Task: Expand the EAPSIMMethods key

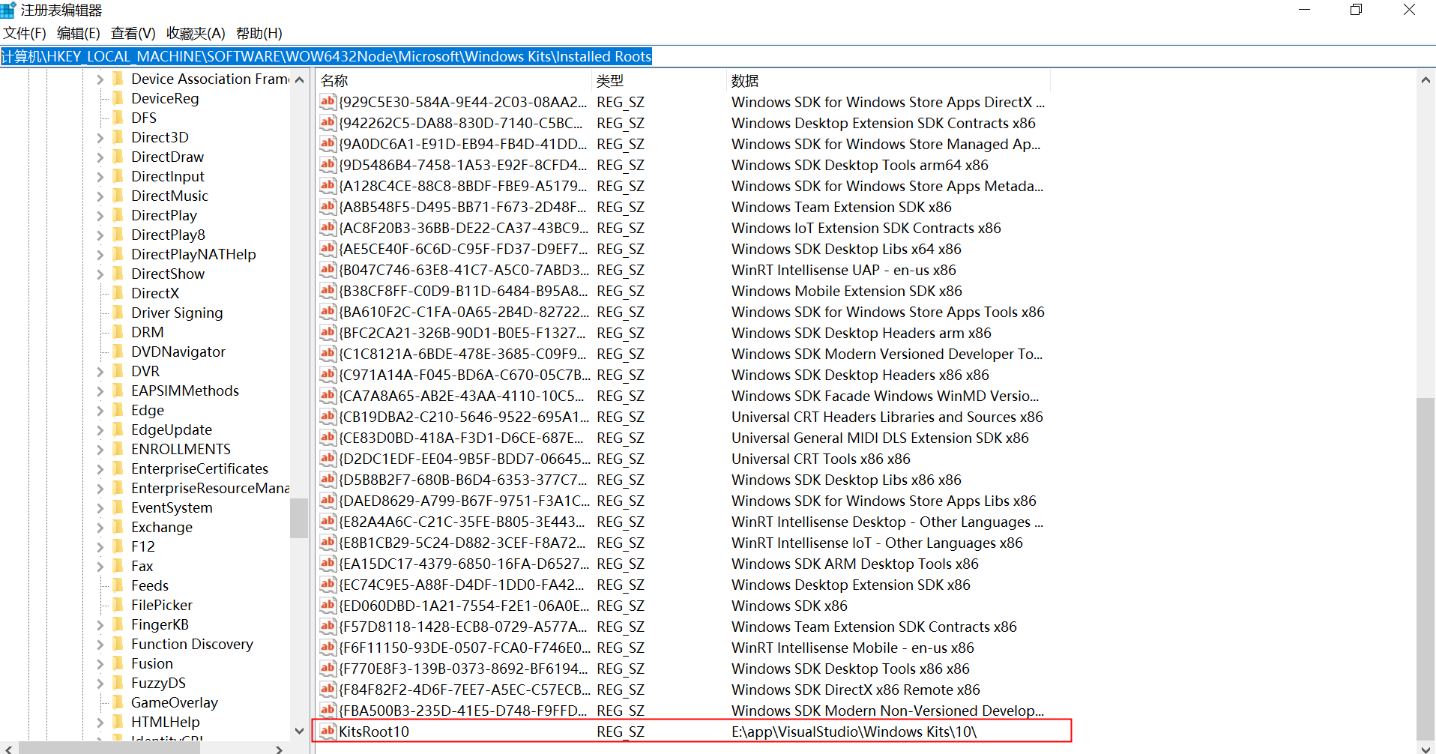Action: tap(100, 390)
